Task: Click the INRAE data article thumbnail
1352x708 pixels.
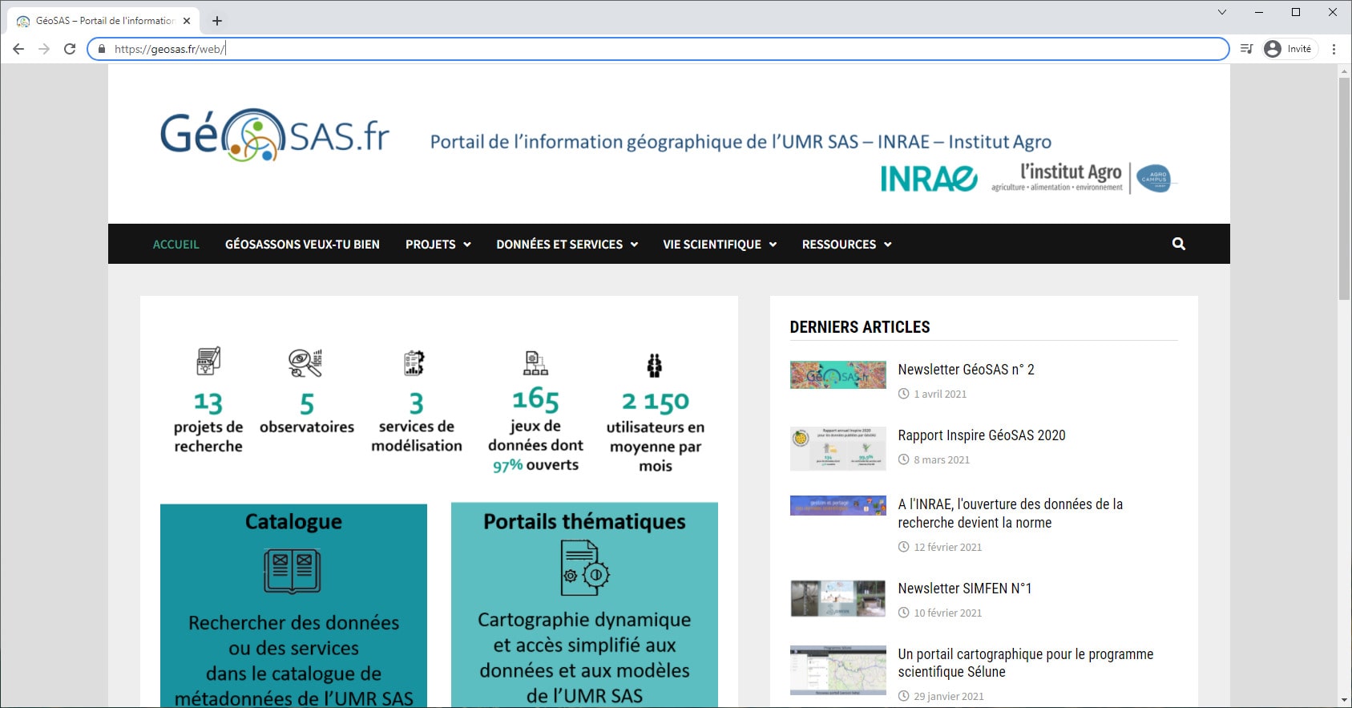Action: point(837,505)
